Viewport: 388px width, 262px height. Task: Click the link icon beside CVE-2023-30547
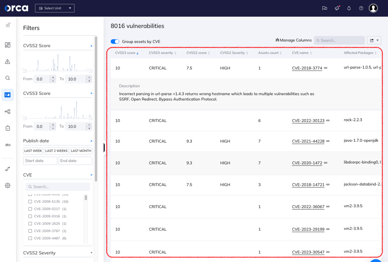328,252
